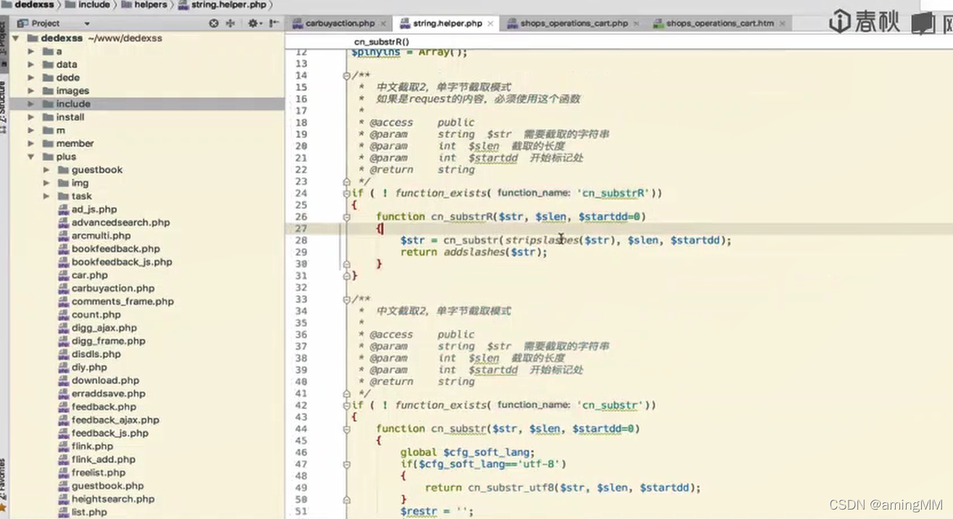Close the carbuyaction.php tab
Viewport: 953px width, 519px height.
[383, 23]
